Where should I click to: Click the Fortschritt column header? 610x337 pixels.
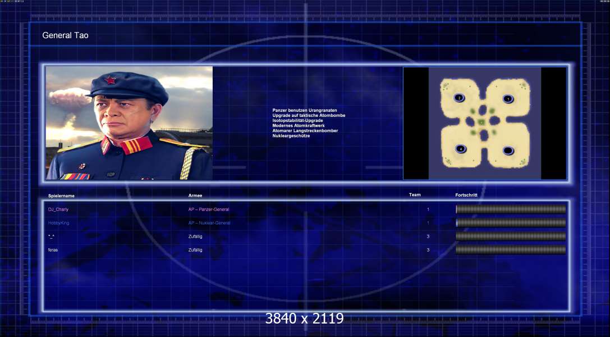[x=466, y=195]
